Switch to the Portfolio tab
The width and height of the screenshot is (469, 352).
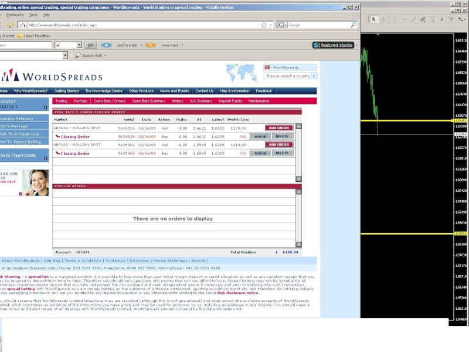click(x=81, y=101)
